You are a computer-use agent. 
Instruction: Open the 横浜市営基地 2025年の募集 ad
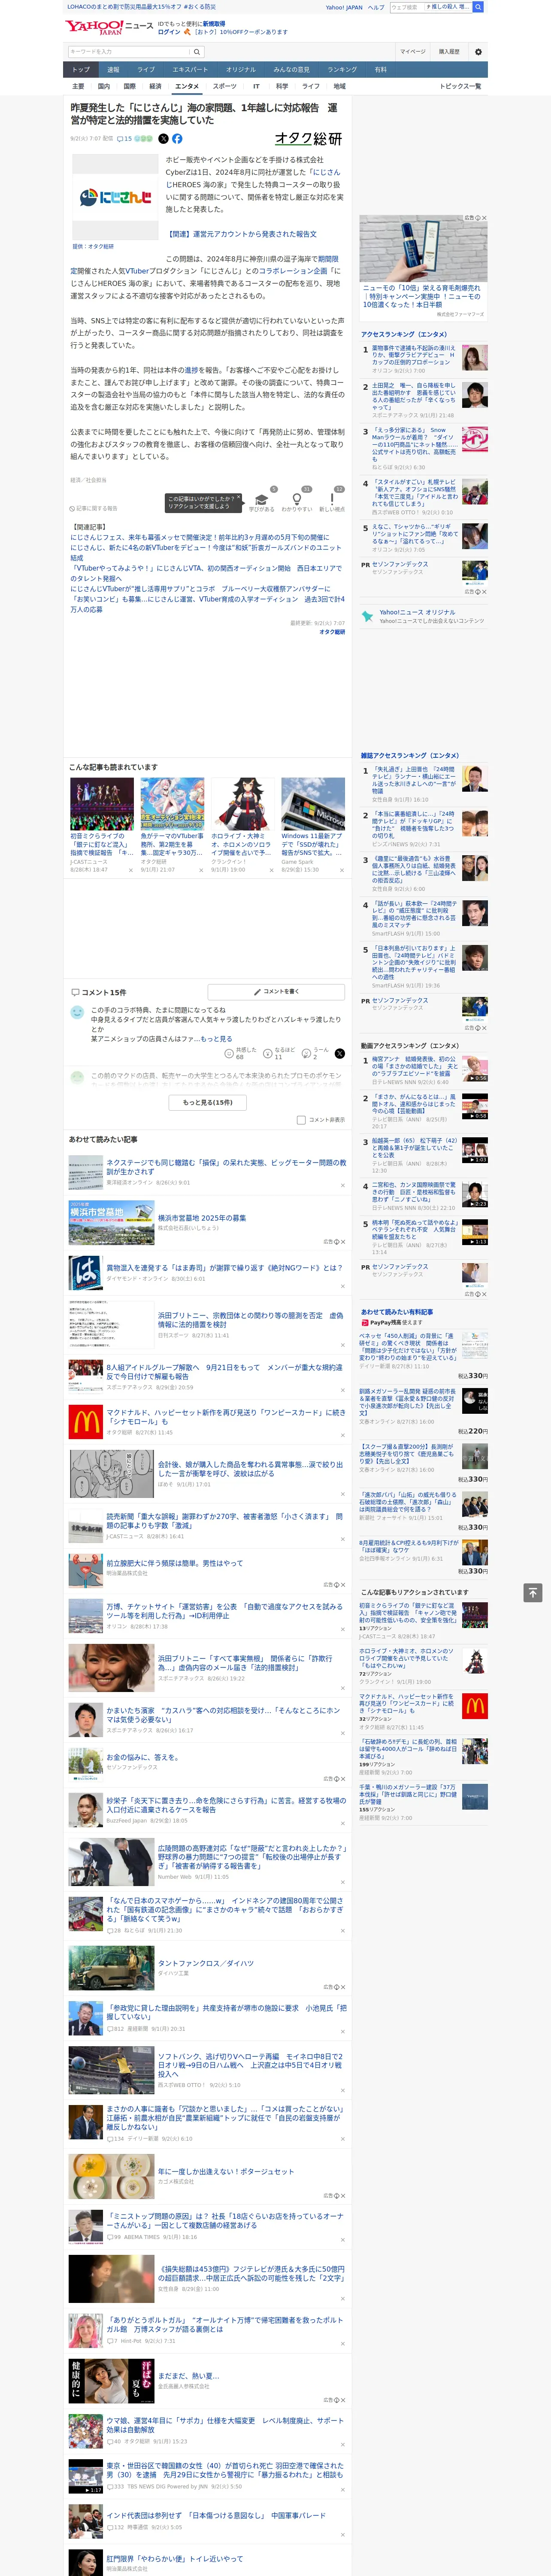click(x=203, y=1218)
